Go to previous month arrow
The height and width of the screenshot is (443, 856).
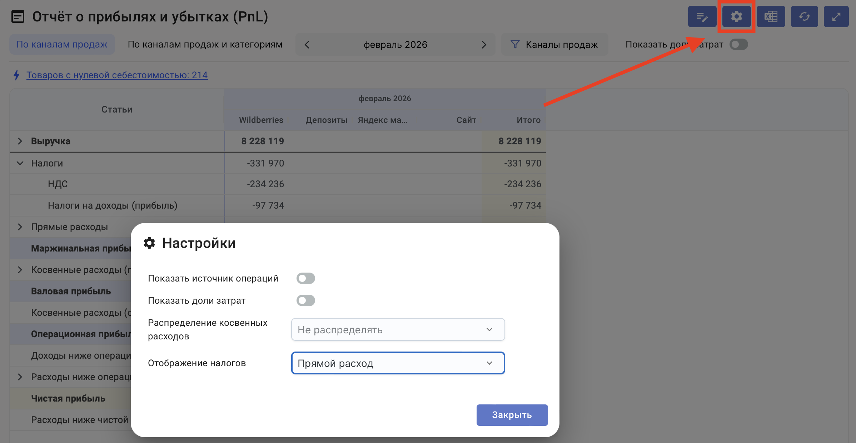click(x=307, y=45)
